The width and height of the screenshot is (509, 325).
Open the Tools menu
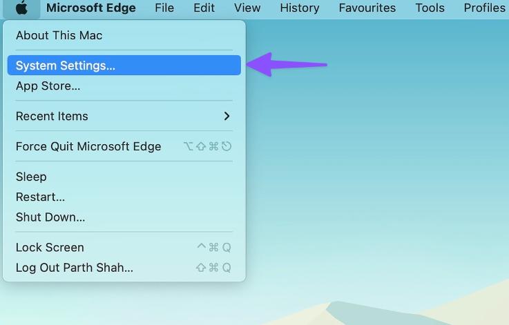pyautogui.click(x=430, y=8)
